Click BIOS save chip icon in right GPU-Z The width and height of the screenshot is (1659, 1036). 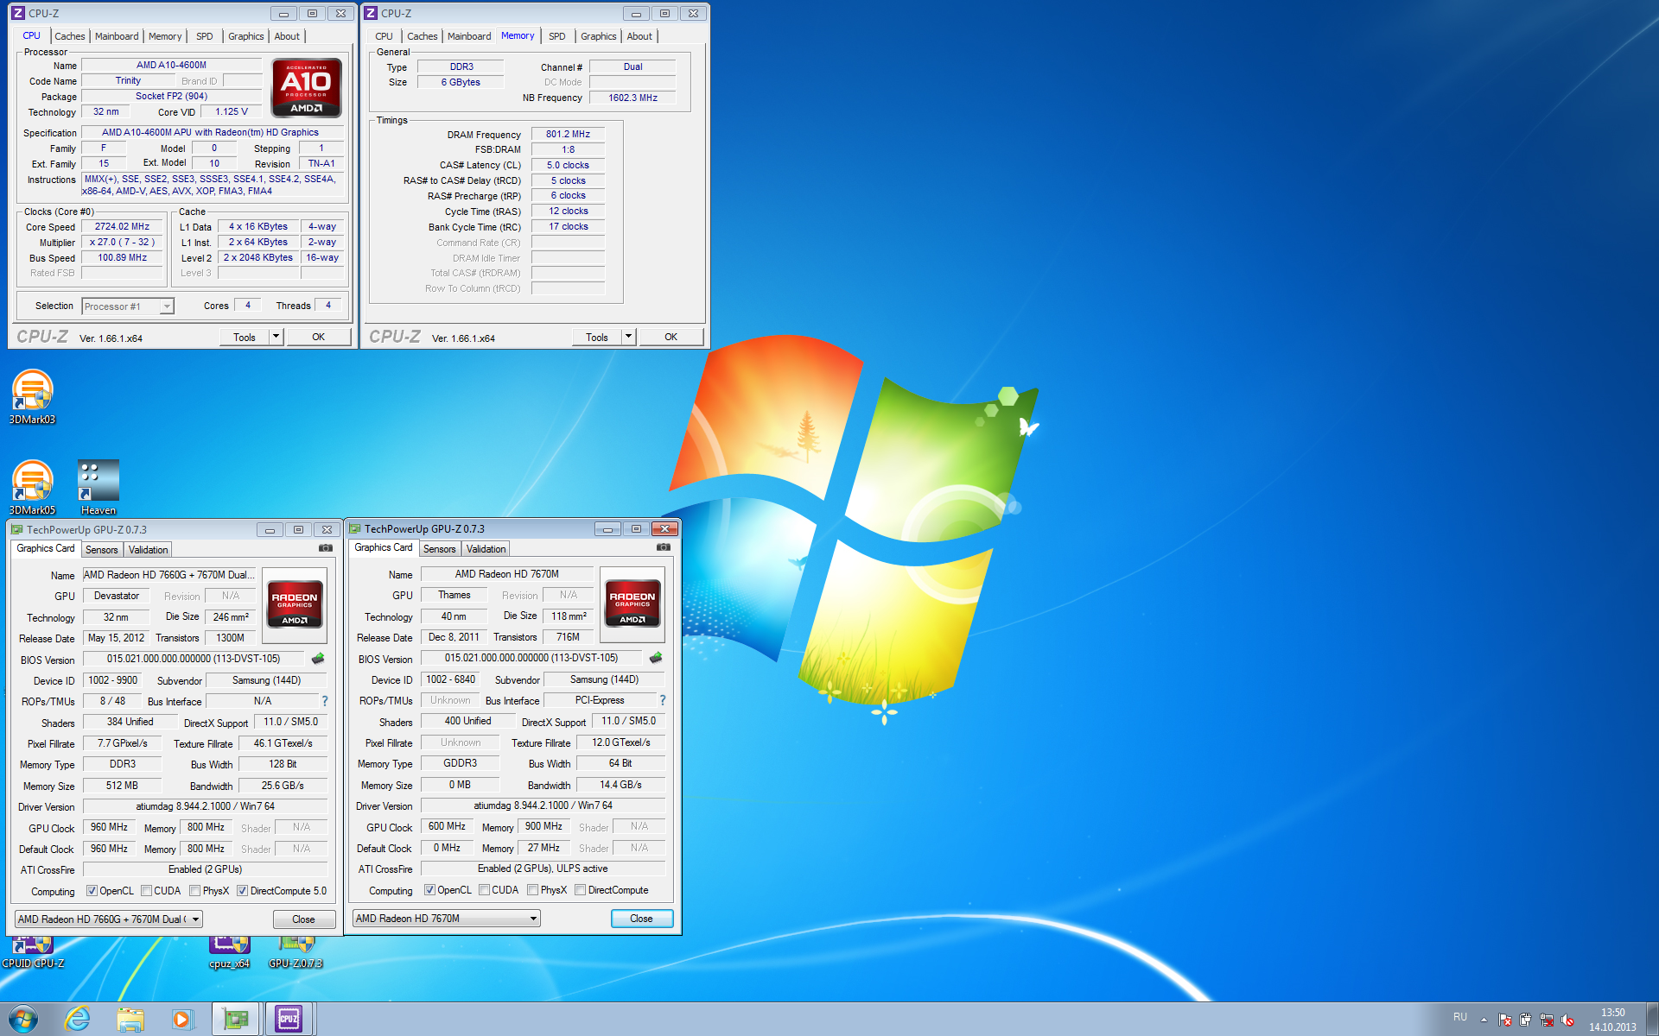pyautogui.click(x=656, y=658)
